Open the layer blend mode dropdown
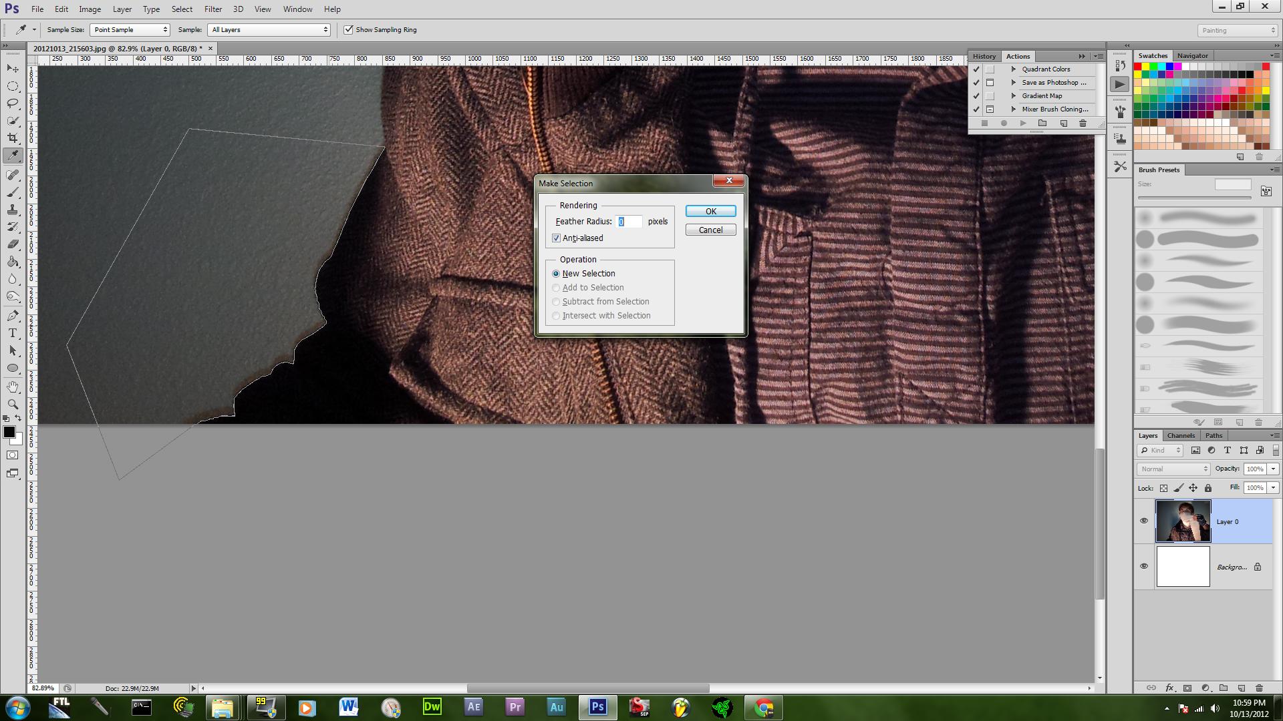 tap(1173, 469)
